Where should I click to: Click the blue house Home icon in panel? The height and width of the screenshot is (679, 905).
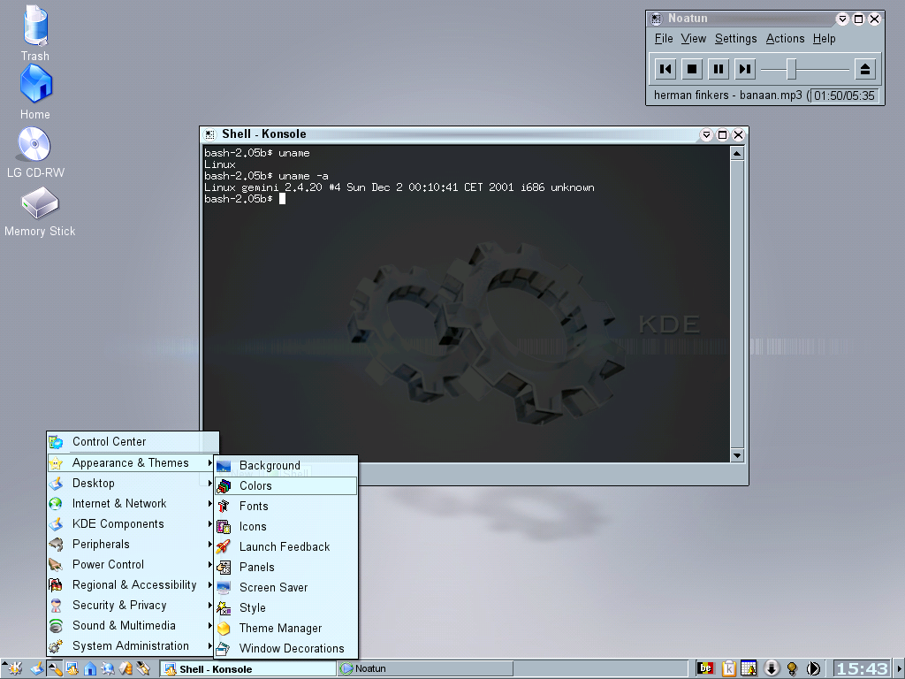click(x=90, y=668)
